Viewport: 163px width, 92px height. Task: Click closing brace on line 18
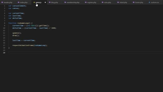coord(9,48)
